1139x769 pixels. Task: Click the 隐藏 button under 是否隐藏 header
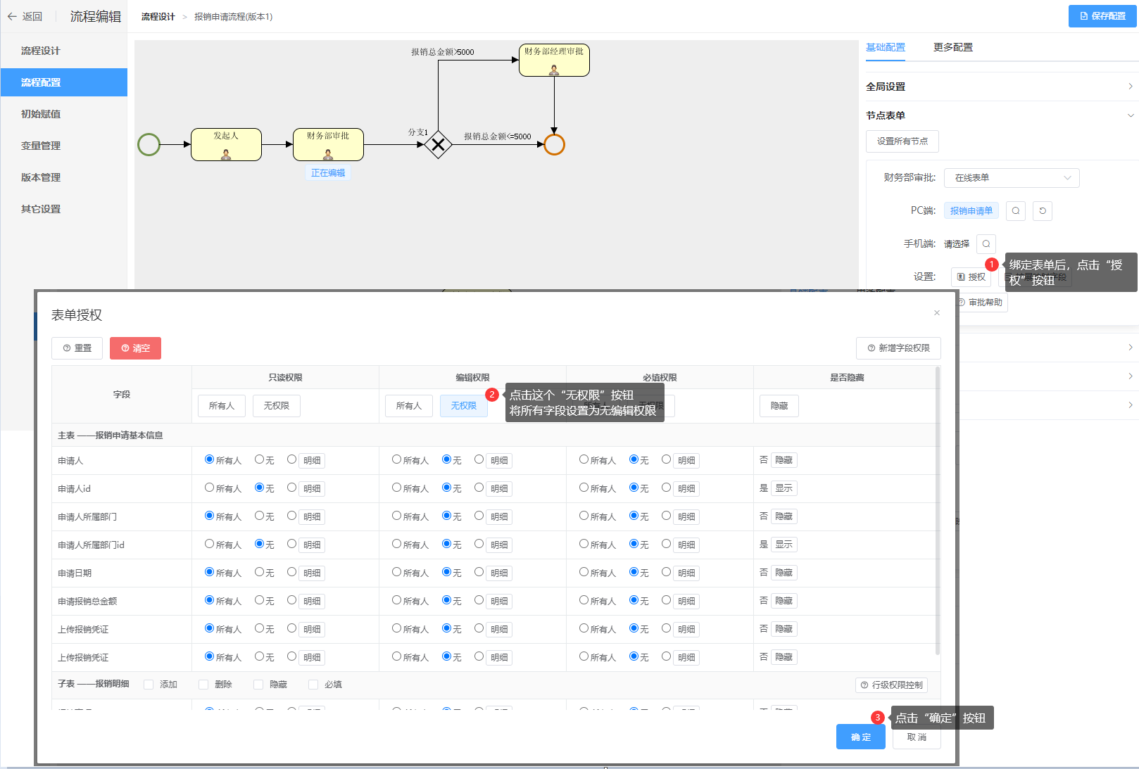(x=779, y=406)
